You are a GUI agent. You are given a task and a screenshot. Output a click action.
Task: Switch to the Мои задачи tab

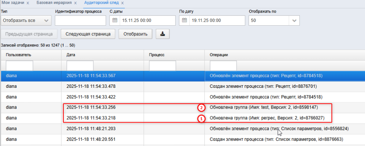click(13, 3)
